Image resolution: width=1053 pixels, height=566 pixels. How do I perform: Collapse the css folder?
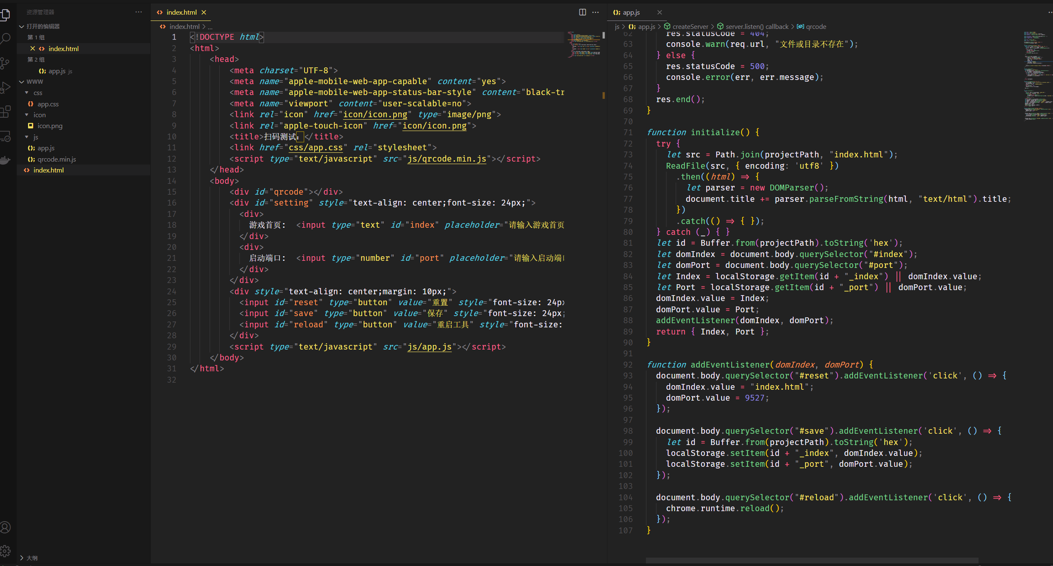(27, 93)
